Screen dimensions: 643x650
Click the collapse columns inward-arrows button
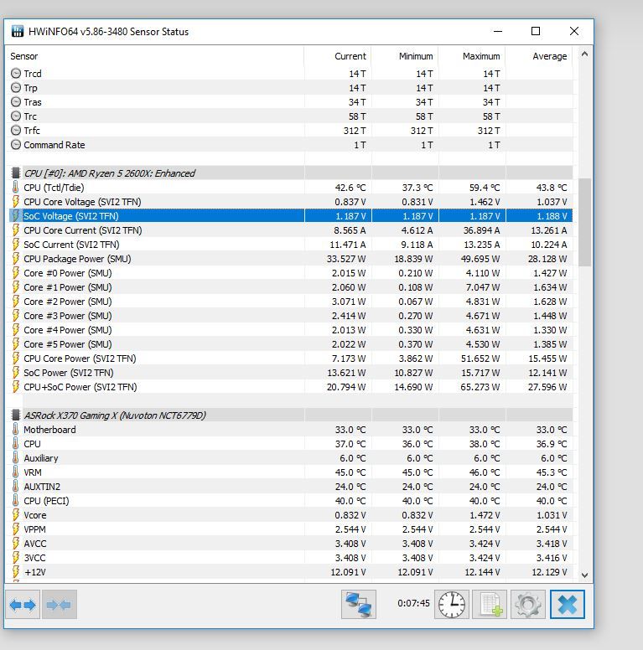click(59, 605)
